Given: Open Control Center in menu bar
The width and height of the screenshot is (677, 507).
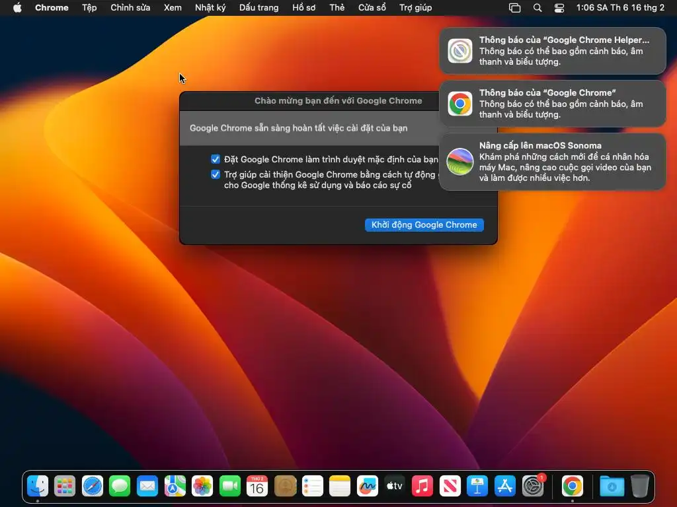Looking at the screenshot, I should pyautogui.click(x=559, y=8).
